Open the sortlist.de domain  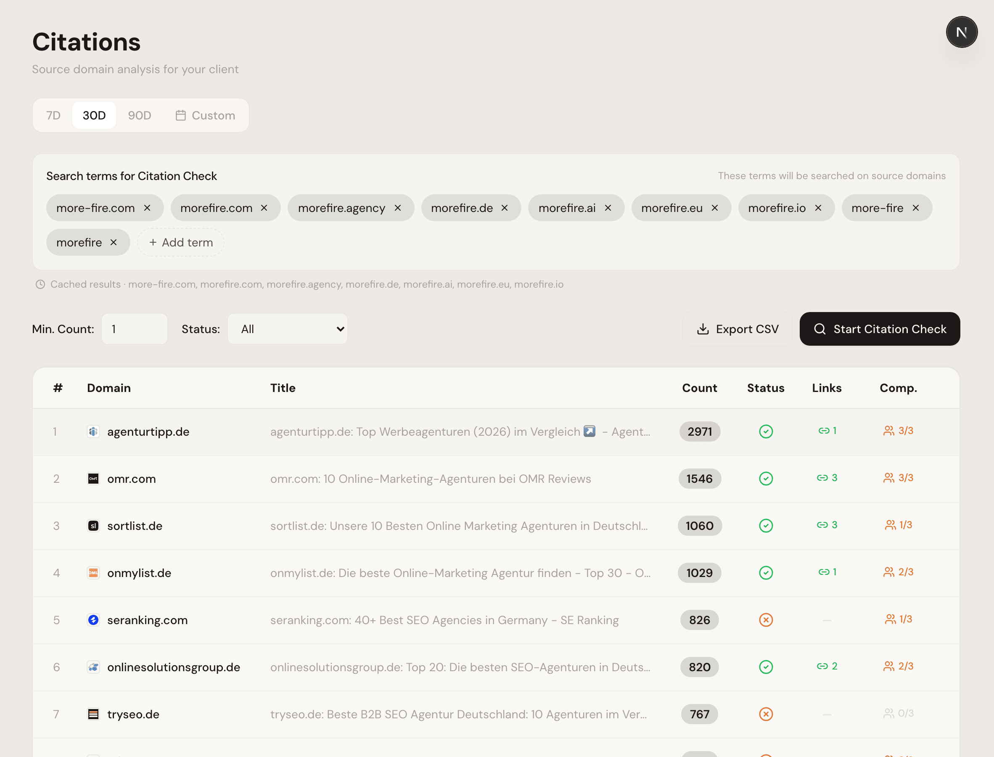point(135,526)
